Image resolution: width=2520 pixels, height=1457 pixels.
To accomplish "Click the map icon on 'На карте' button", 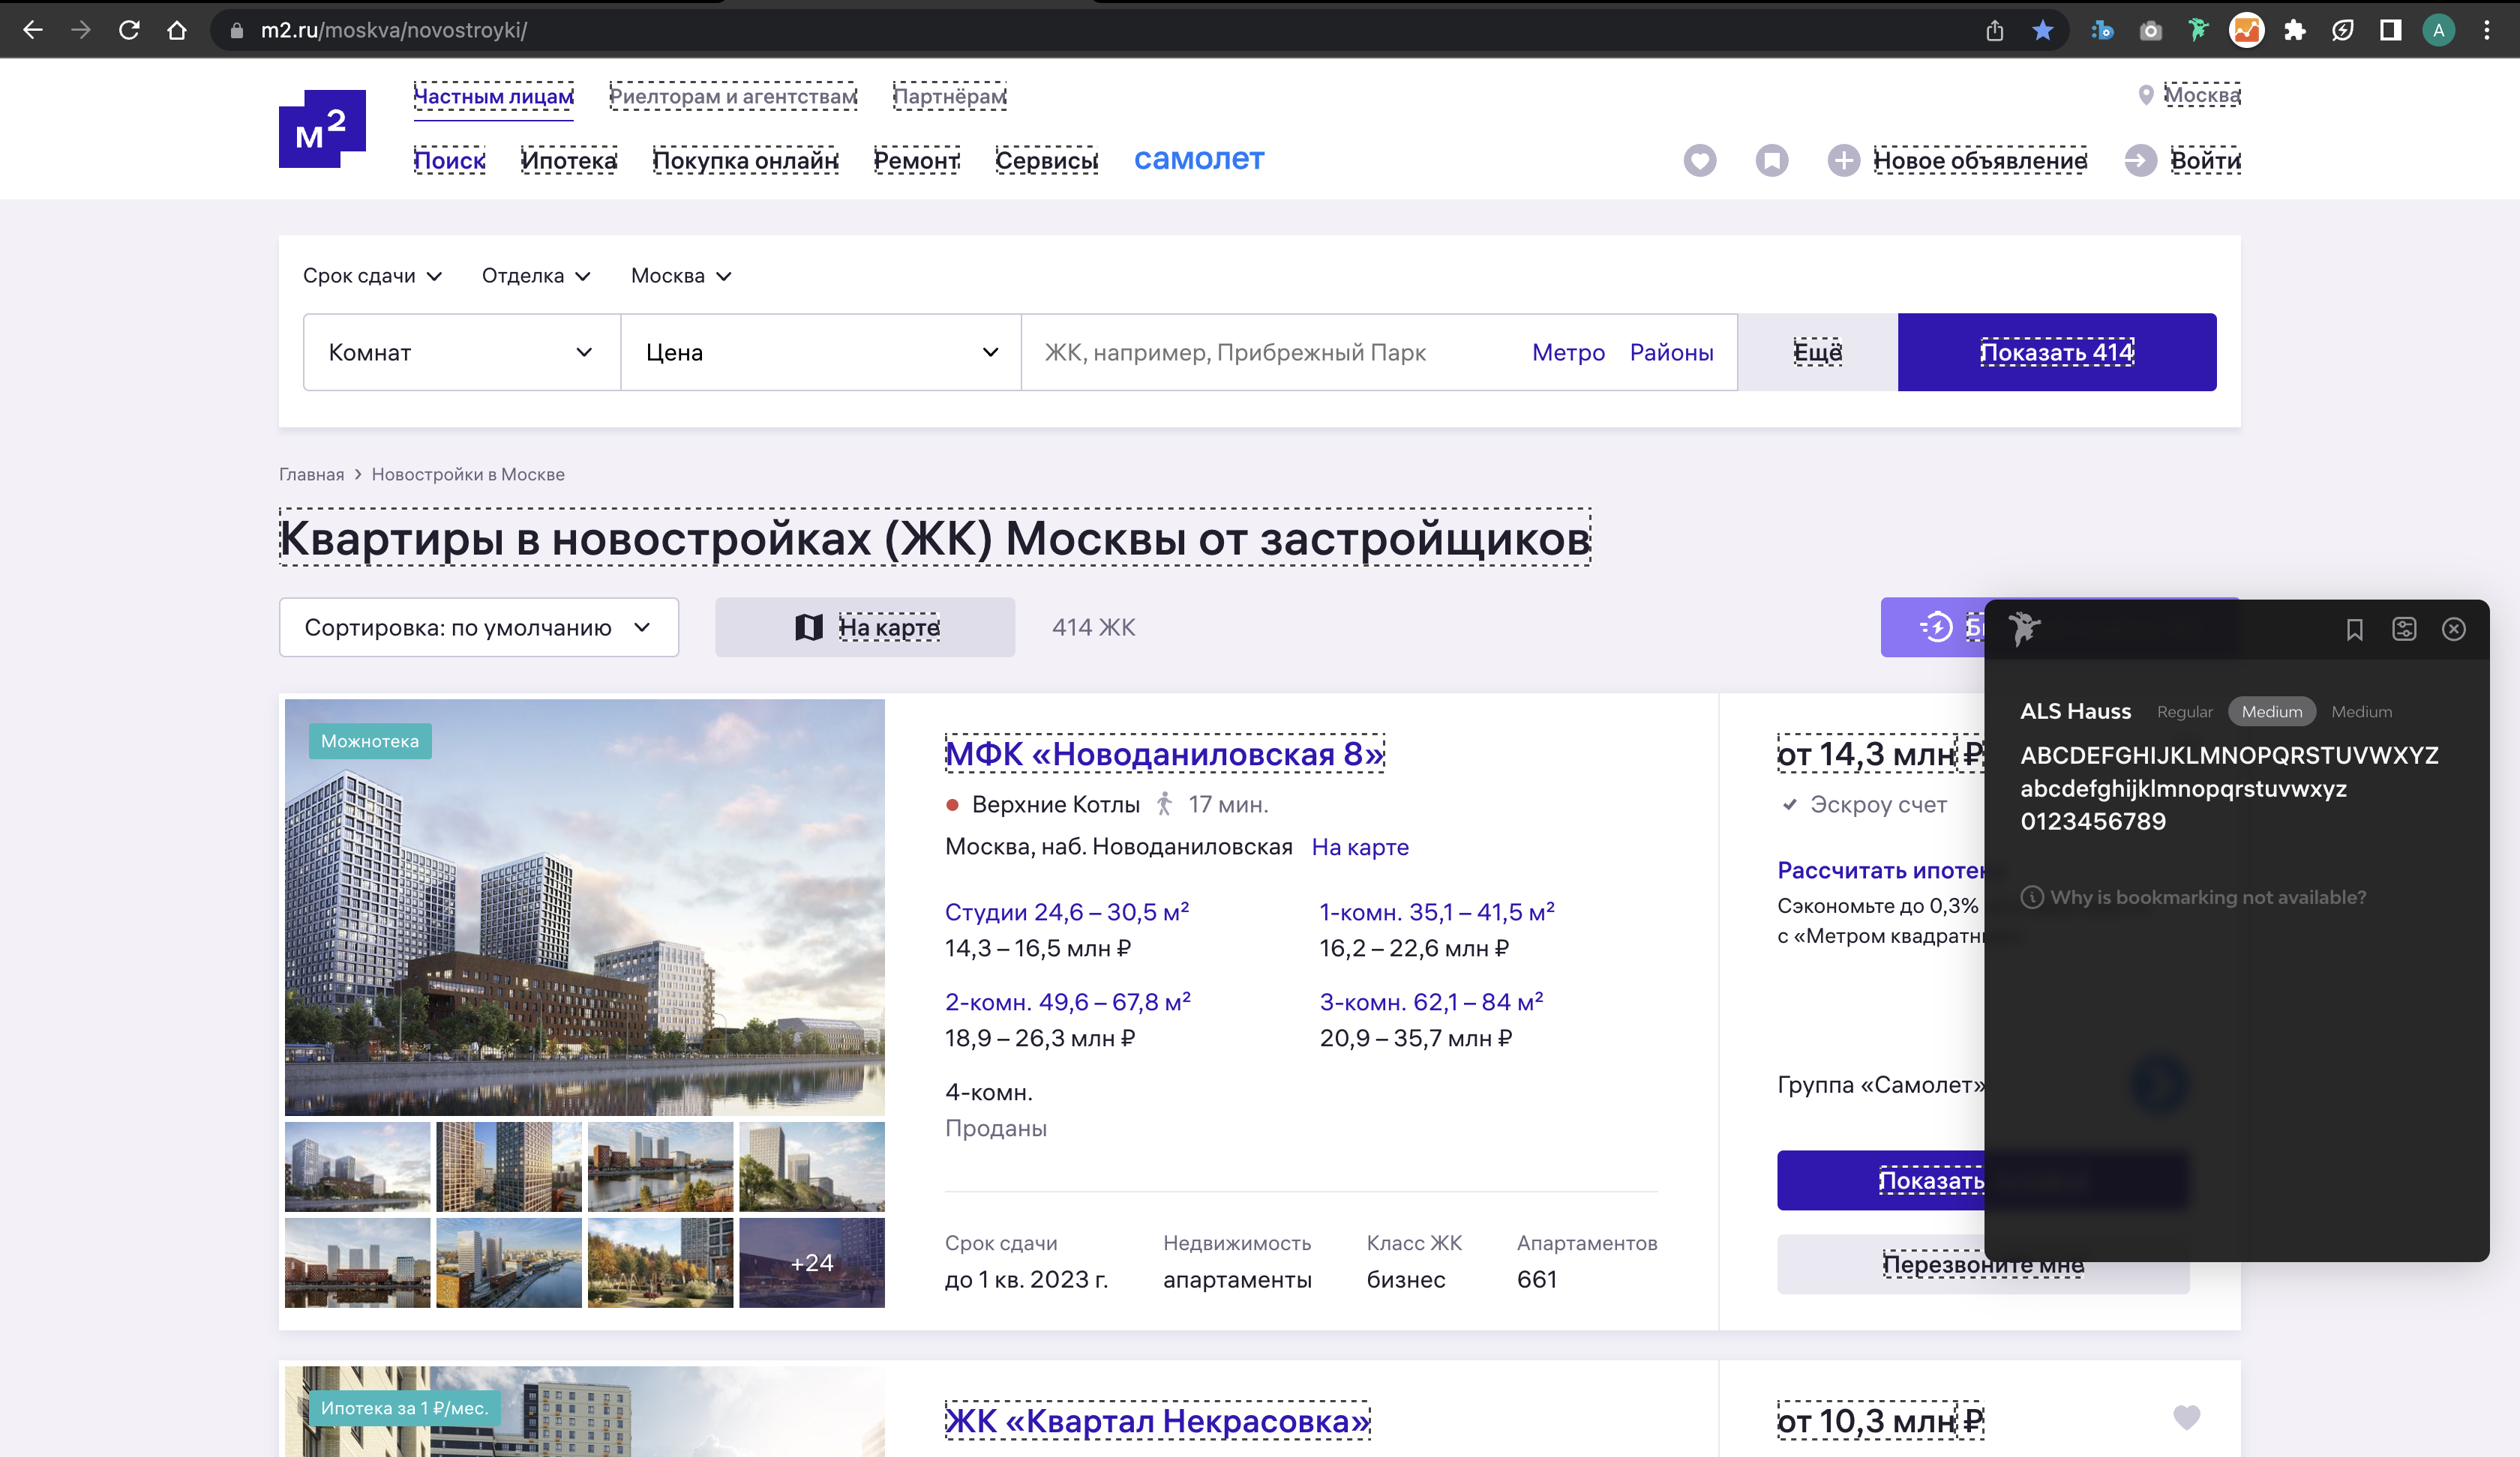I will (808, 627).
